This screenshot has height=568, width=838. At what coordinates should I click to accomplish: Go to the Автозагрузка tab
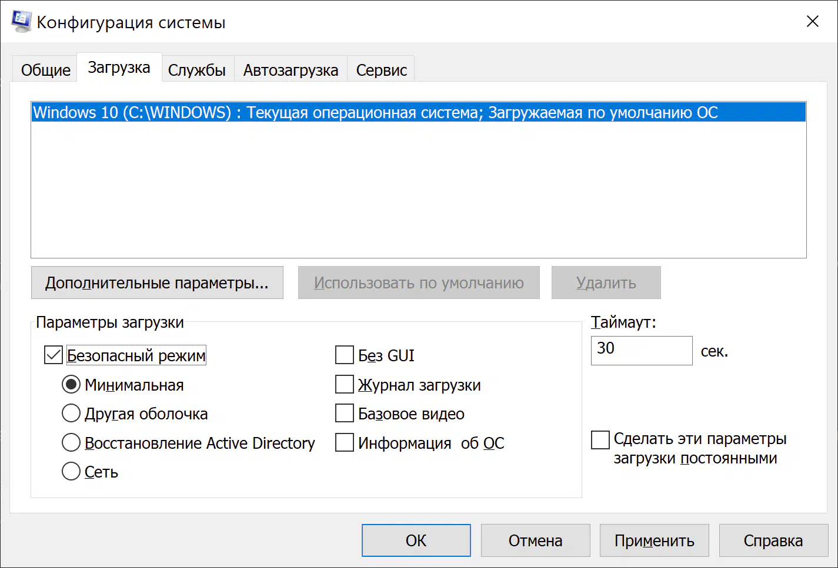click(x=291, y=70)
